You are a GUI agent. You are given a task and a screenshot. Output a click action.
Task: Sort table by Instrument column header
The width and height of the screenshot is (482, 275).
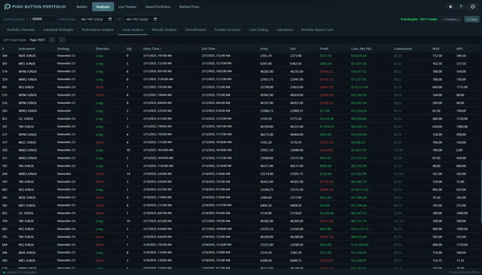pyautogui.click(x=27, y=49)
